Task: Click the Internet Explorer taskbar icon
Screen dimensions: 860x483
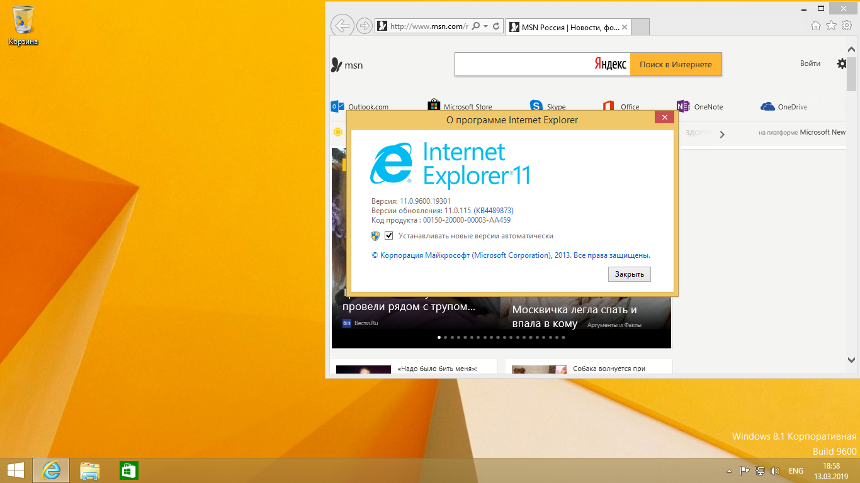Action: click(x=51, y=470)
